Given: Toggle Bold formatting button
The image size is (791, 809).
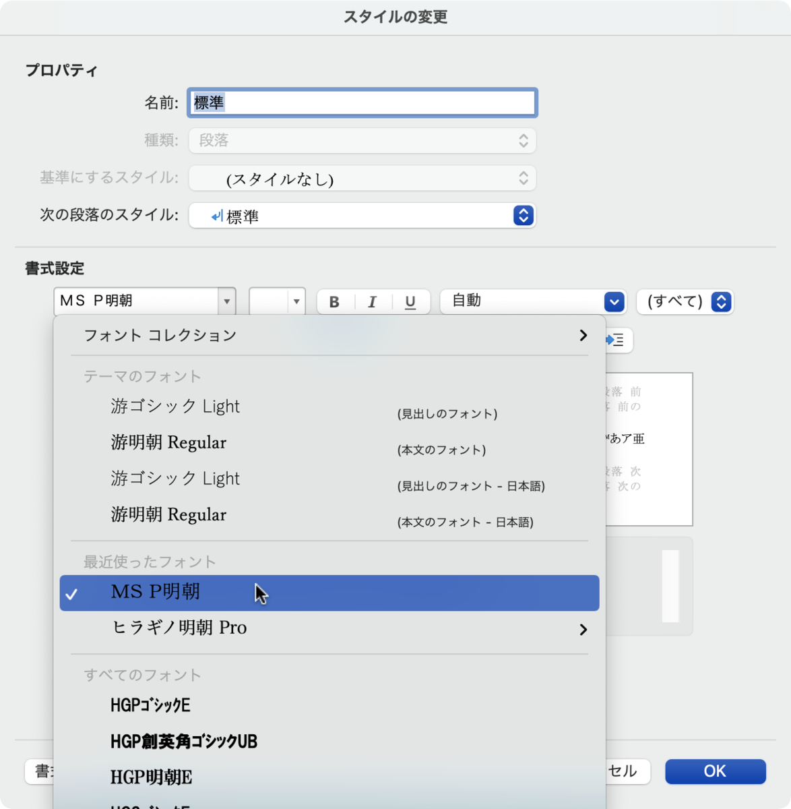Looking at the screenshot, I should click(x=334, y=301).
